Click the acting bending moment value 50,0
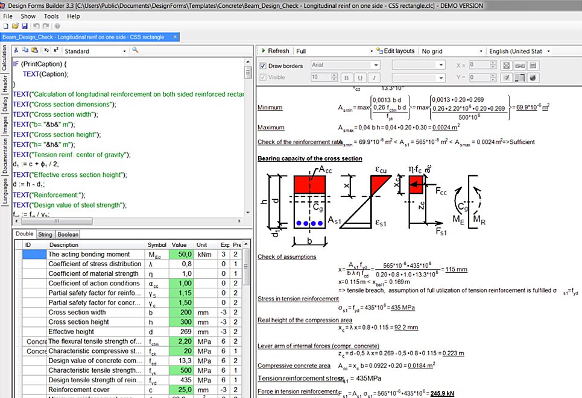Image resolution: width=582 pixels, height=398 pixels. [x=181, y=254]
